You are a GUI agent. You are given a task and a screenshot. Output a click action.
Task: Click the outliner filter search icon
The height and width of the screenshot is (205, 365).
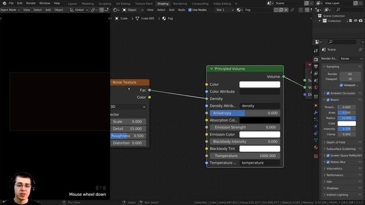click(x=338, y=10)
